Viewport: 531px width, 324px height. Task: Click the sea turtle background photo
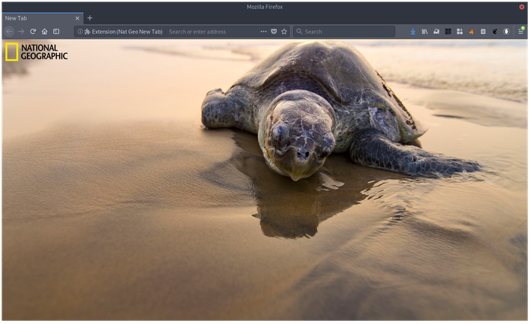(265, 181)
